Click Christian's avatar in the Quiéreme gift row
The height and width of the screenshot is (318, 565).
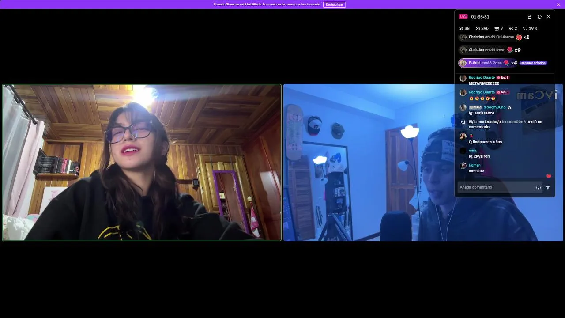[463, 38]
